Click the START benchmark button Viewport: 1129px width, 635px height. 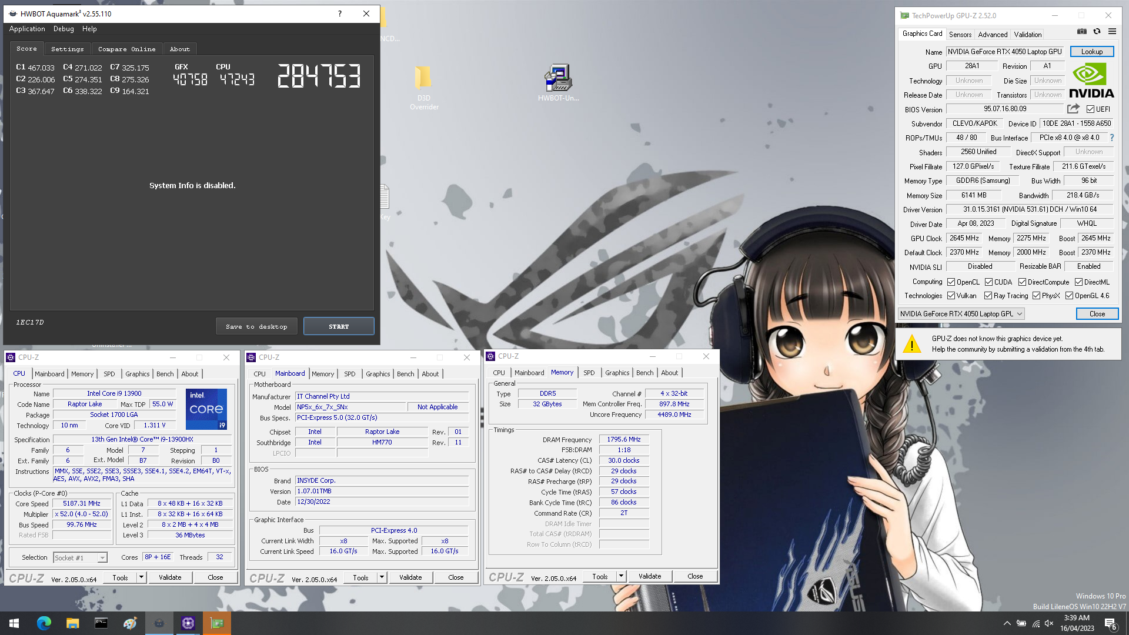click(x=339, y=326)
